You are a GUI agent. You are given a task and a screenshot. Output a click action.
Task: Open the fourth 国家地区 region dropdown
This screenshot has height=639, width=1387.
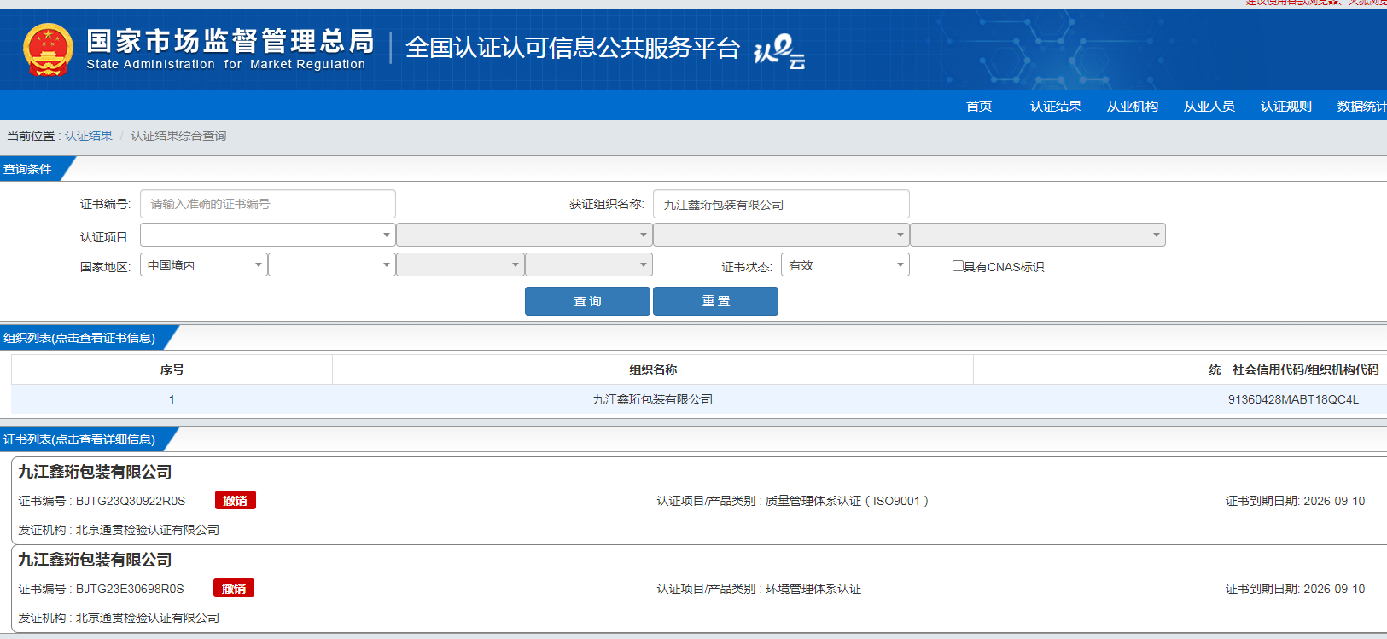[589, 264]
